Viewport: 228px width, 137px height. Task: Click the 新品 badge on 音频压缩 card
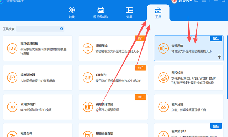point(216,39)
